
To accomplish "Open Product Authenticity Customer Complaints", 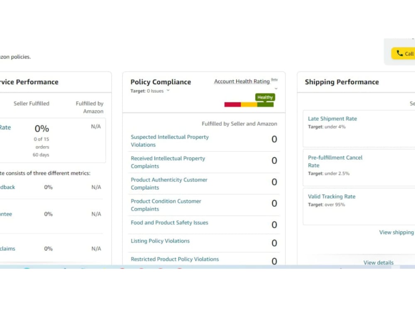I will coord(169,184).
